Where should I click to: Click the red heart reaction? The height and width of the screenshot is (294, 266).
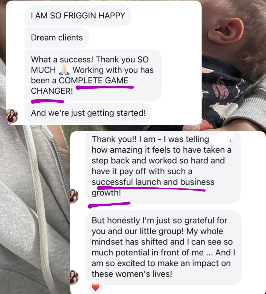click(96, 287)
